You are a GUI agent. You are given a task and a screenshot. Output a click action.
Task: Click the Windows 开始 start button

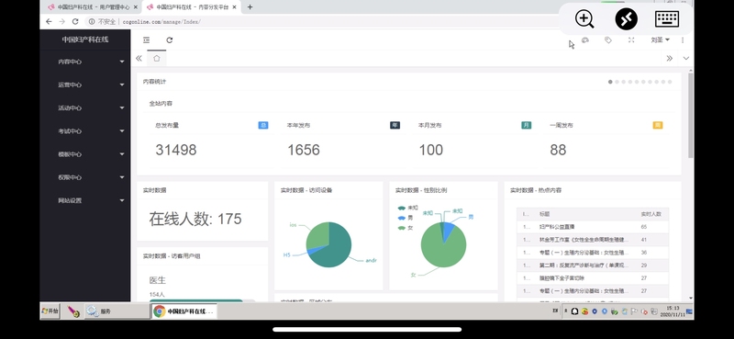click(x=50, y=311)
